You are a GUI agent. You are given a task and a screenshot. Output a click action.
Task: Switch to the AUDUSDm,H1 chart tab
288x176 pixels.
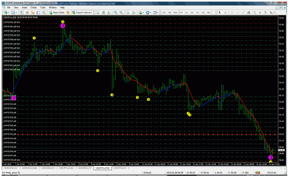[85, 168]
